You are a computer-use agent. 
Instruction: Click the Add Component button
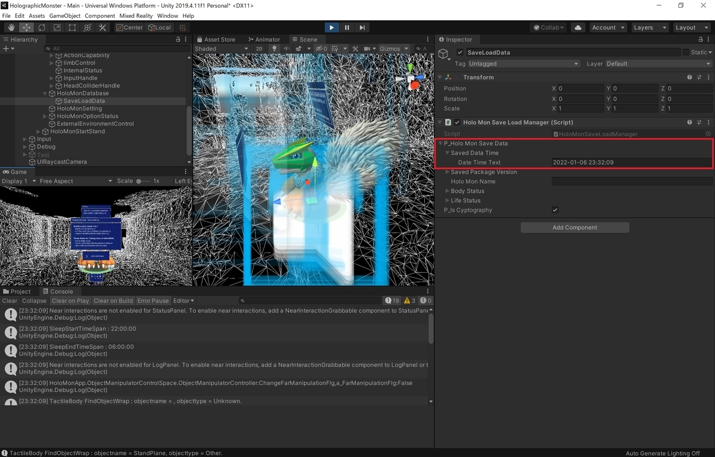pyautogui.click(x=575, y=227)
